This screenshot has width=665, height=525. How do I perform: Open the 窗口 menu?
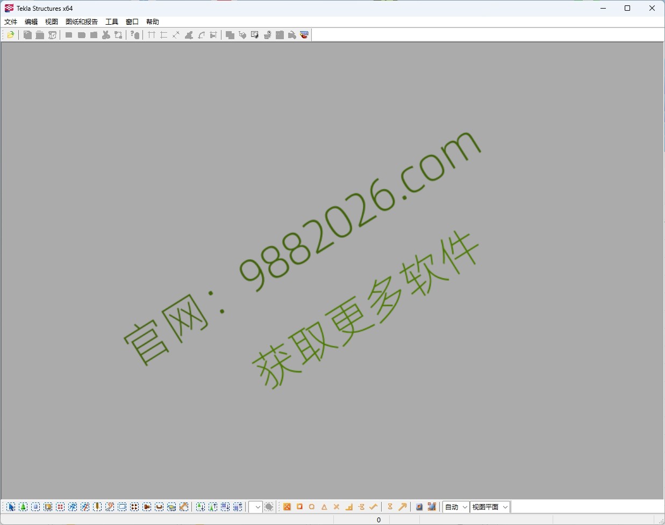click(132, 22)
